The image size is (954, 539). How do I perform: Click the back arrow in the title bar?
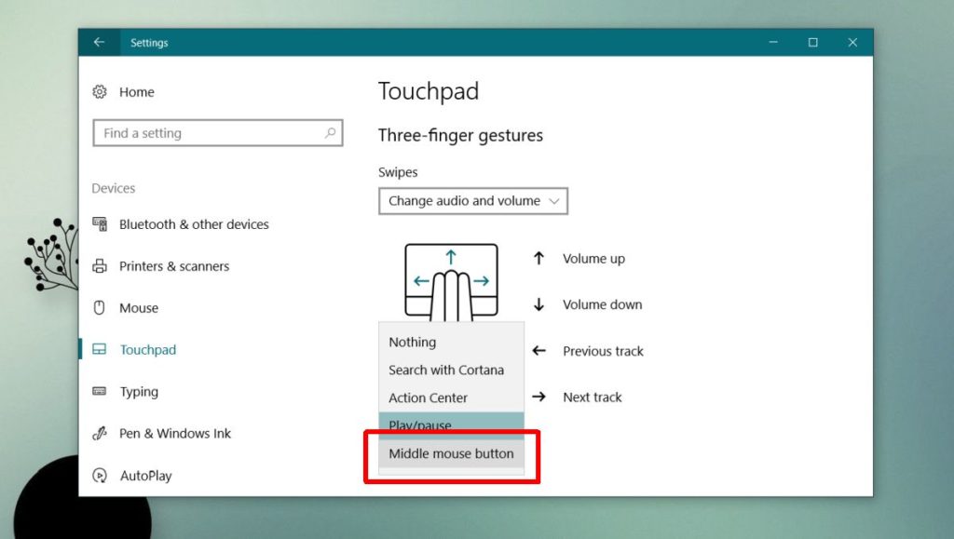tap(100, 42)
